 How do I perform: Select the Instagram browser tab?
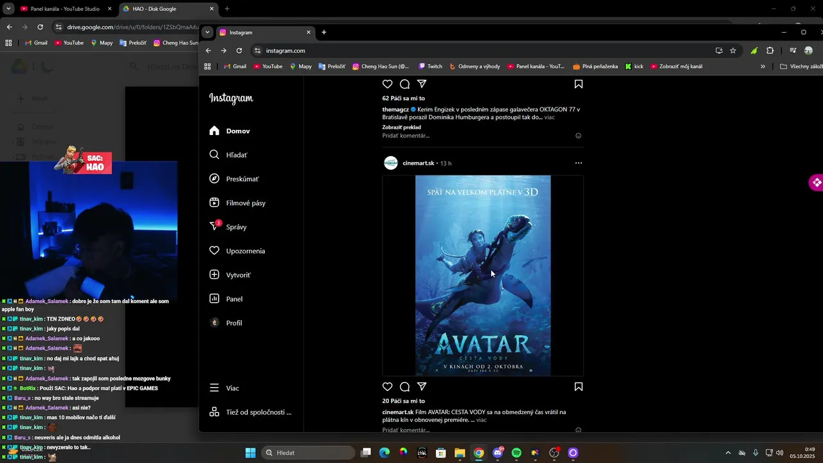tap(264, 32)
